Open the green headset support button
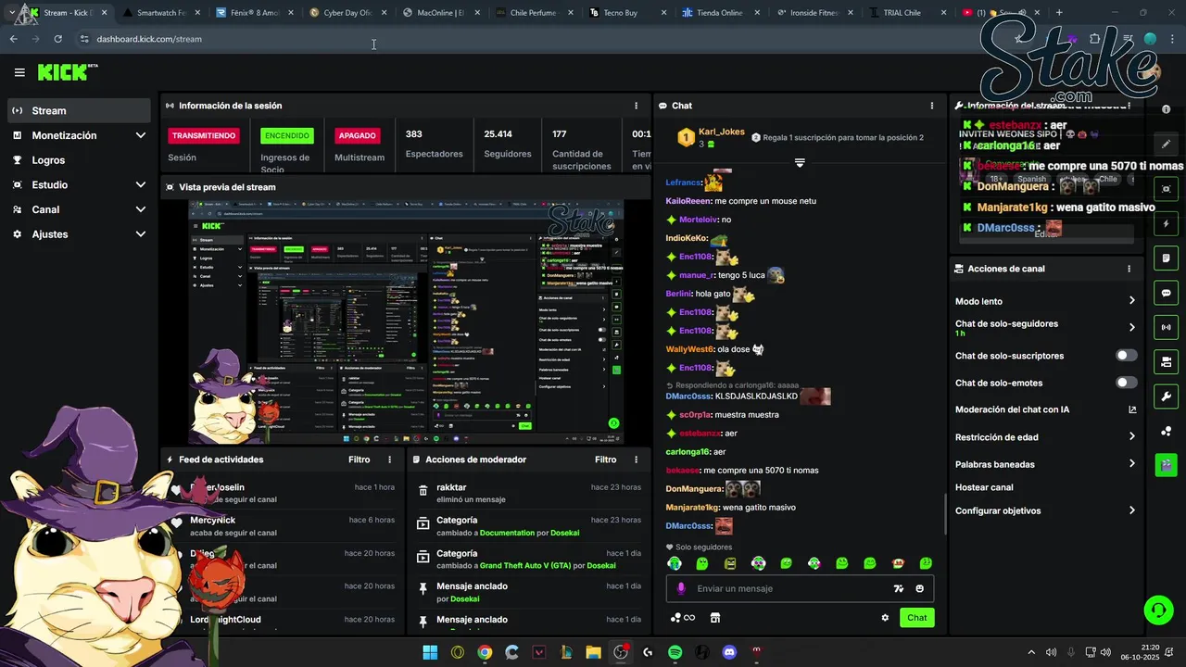Image resolution: width=1186 pixels, height=667 pixels. (1158, 610)
